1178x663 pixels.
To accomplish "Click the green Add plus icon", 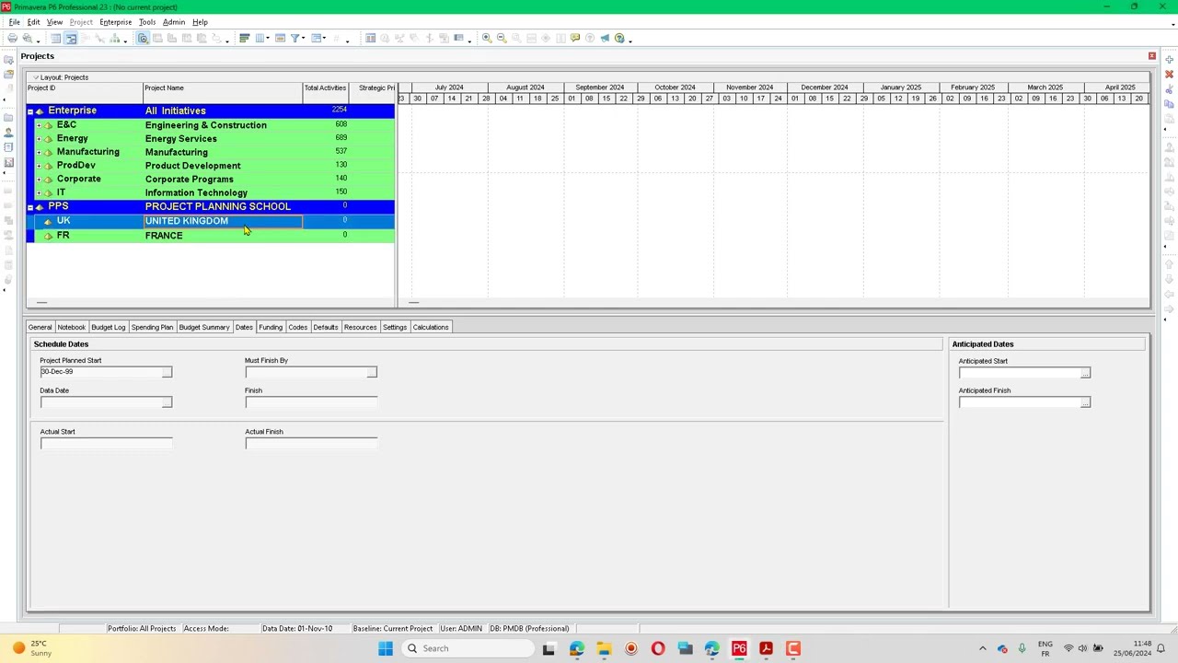I will coord(1169,60).
